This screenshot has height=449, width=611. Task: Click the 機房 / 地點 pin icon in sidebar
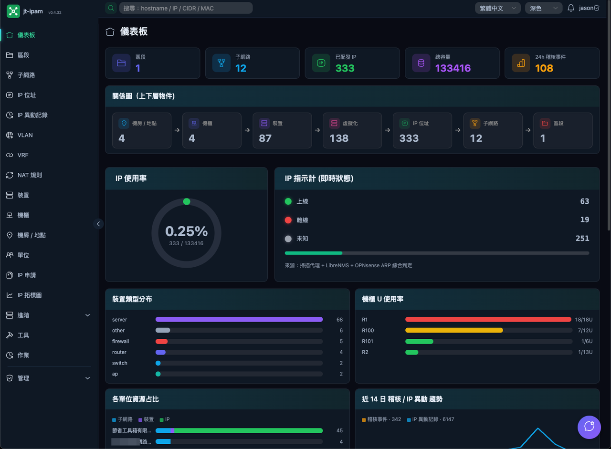(10, 235)
